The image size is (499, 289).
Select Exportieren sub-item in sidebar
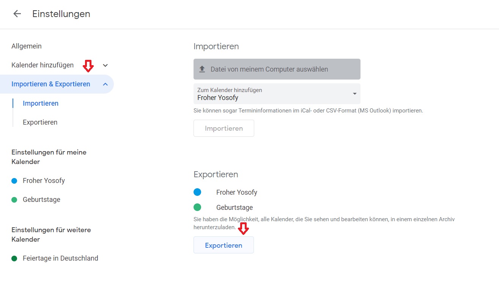point(40,122)
